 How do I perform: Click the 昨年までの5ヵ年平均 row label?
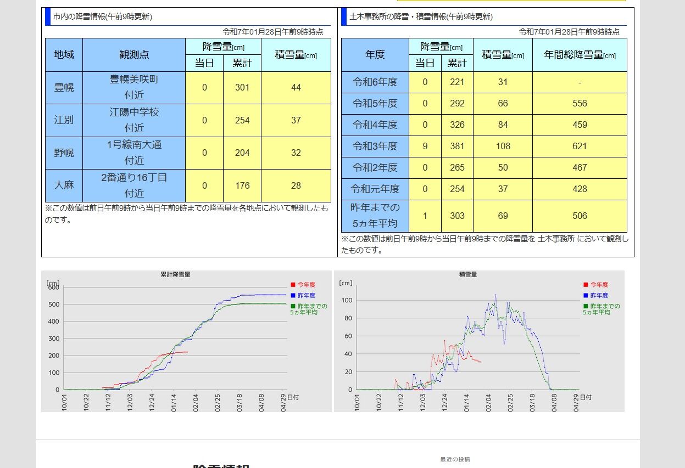[375, 216]
